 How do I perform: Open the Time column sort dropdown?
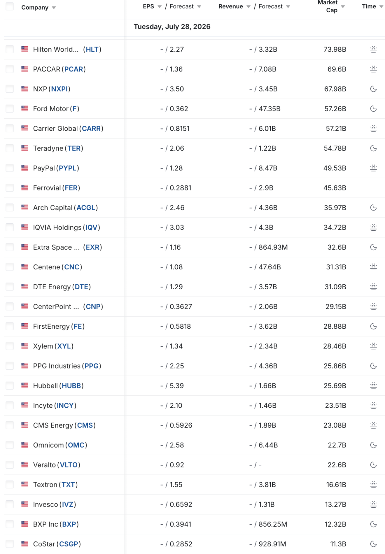(x=381, y=6)
